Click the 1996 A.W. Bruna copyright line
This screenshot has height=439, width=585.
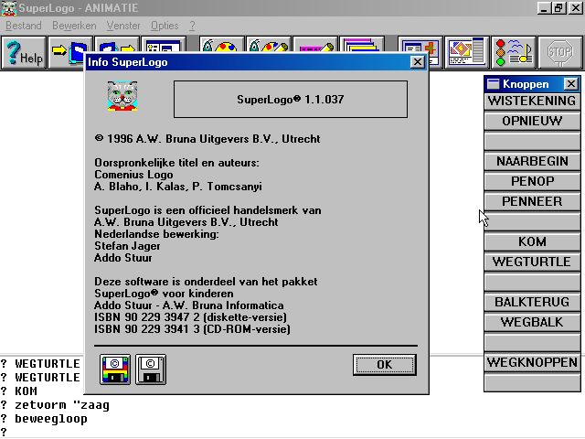[x=207, y=139]
